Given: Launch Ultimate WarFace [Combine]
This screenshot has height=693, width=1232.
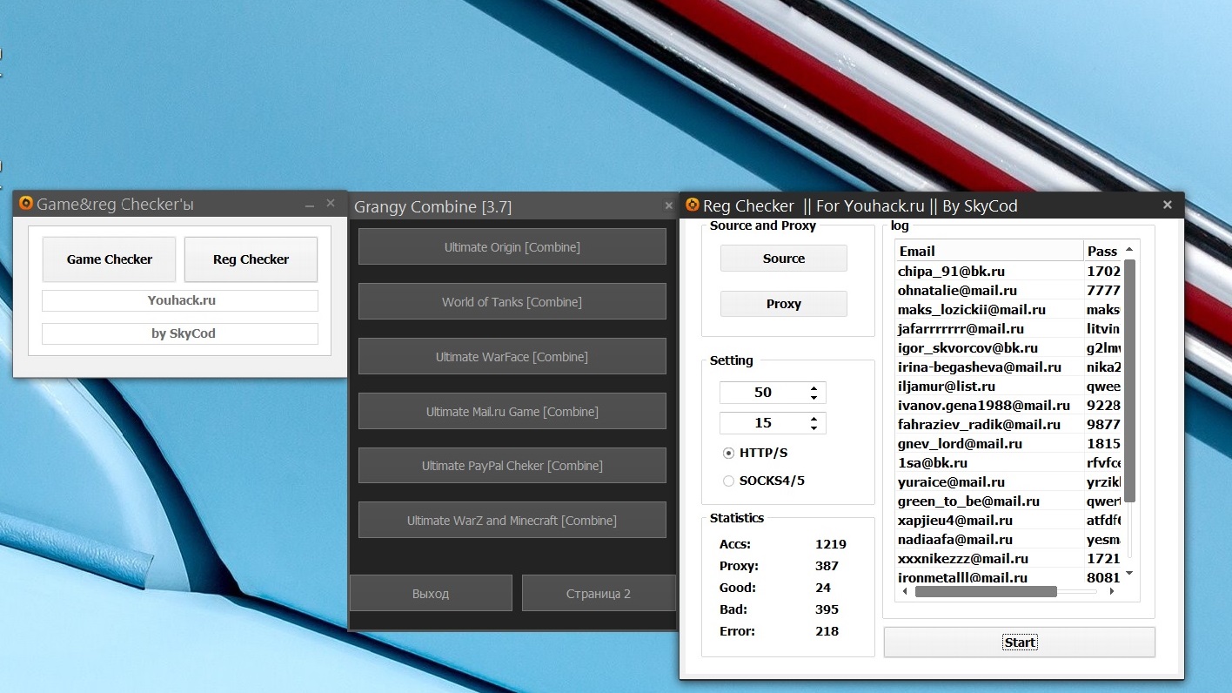Looking at the screenshot, I should 512,357.
